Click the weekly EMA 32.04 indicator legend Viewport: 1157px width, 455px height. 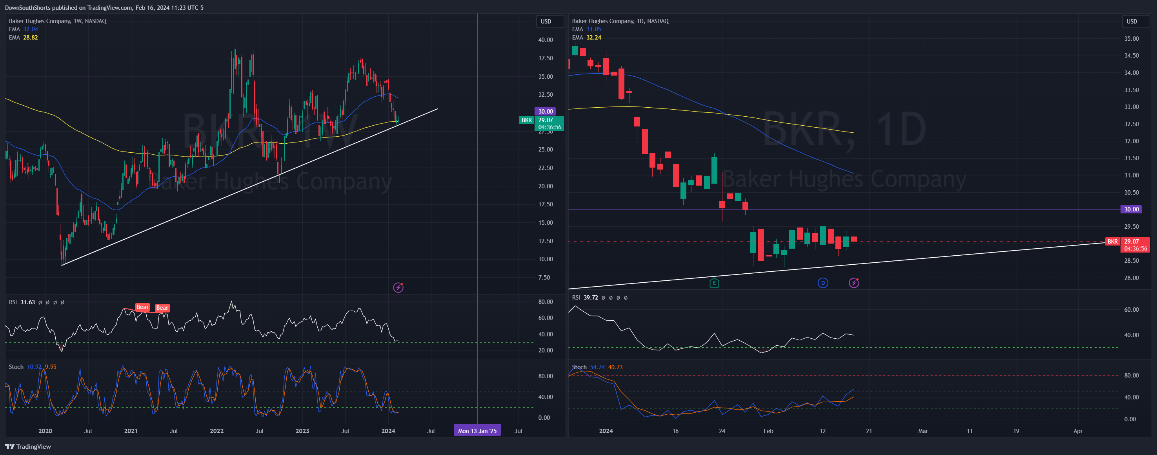coord(24,29)
